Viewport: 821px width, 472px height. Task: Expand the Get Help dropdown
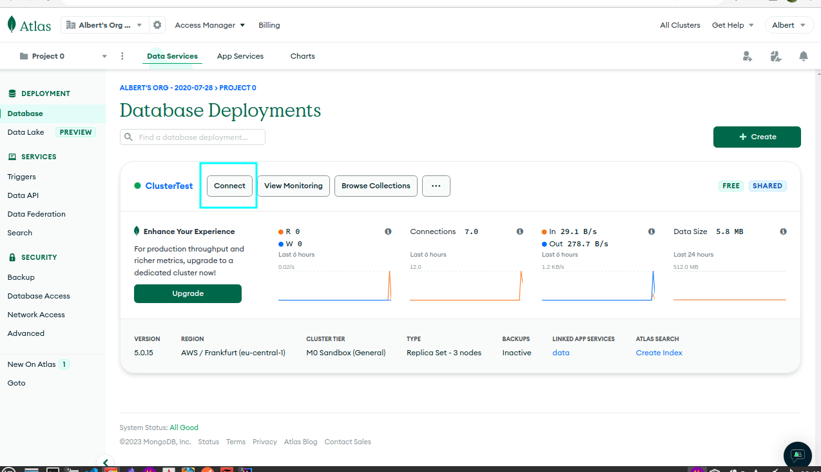[733, 25]
